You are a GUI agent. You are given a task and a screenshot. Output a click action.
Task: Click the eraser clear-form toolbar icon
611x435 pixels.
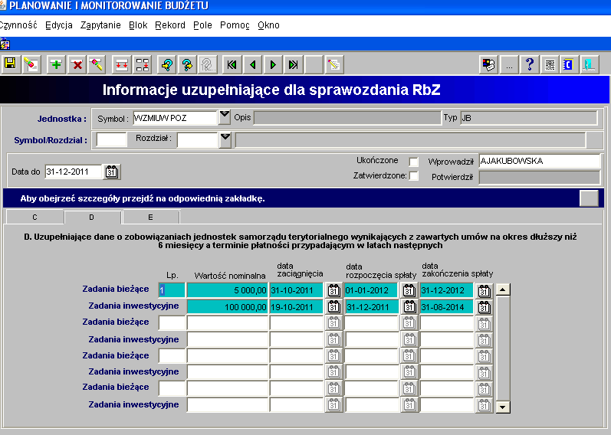pos(31,64)
